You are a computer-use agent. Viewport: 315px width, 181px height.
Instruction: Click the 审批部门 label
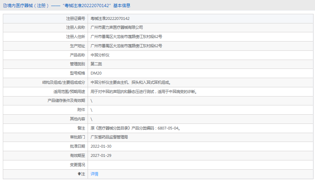pos(78,137)
